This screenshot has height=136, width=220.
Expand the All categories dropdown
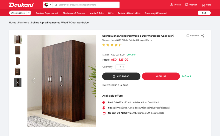coord(20,13)
